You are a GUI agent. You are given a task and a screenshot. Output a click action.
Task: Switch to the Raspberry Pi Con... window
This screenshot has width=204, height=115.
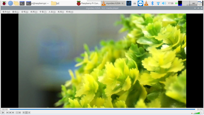pyautogui.click(x=88, y=3)
